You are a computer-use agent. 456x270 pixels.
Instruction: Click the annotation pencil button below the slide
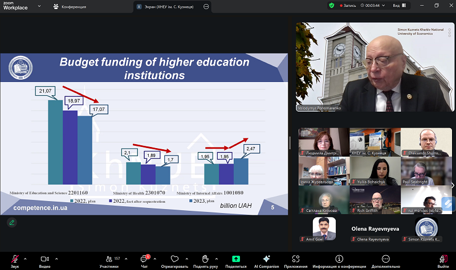(11, 223)
